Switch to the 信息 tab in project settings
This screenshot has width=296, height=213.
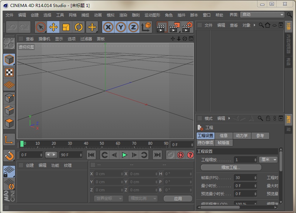pyautogui.click(x=224, y=136)
